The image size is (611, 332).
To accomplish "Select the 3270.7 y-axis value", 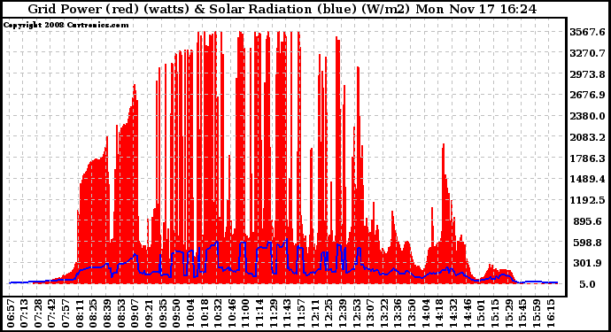I will (587, 53).
